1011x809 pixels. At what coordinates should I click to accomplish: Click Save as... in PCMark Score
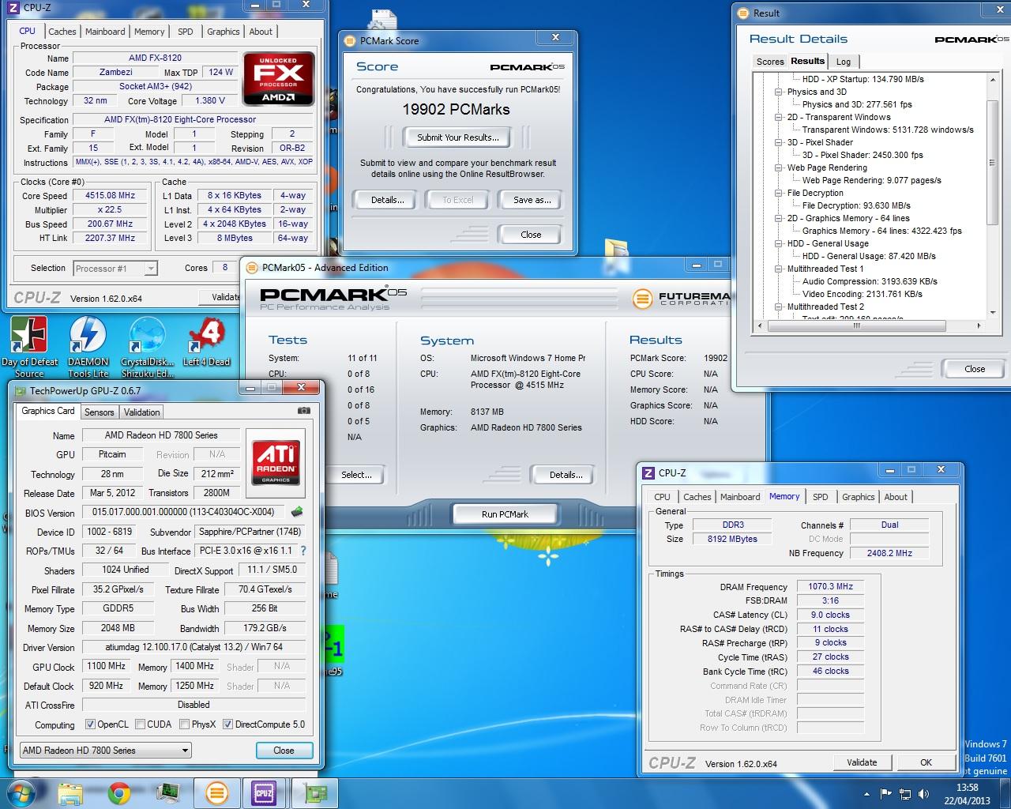click(532, 200)
